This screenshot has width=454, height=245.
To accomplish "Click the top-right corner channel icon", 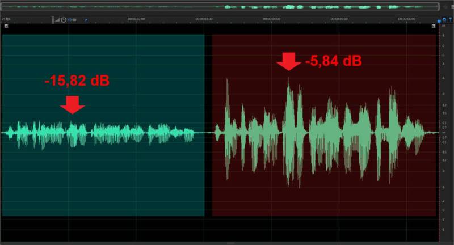I will point(434,26).
